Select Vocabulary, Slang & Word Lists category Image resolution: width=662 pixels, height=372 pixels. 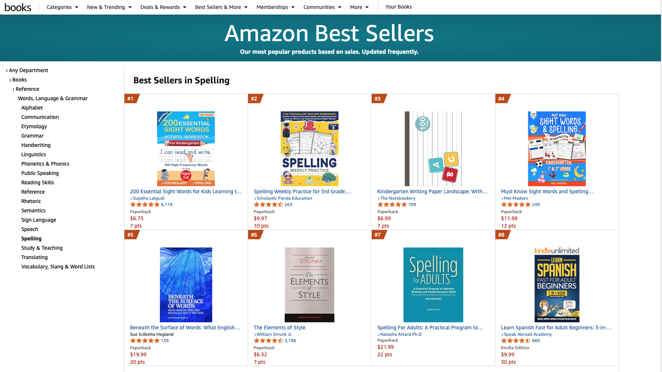tap(58, 267)
